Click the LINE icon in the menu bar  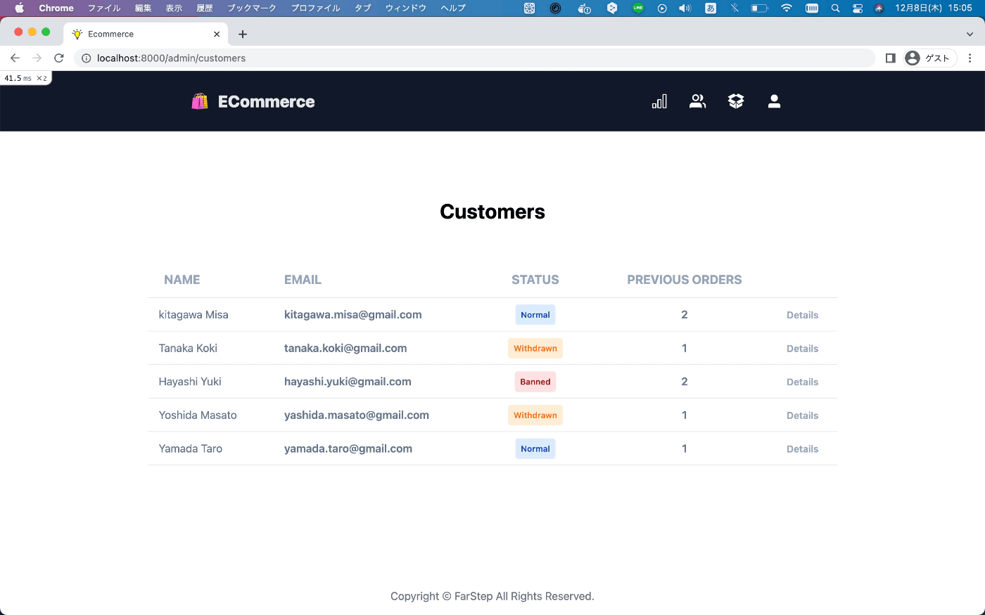pyautogui.click(x=637, y=8)
